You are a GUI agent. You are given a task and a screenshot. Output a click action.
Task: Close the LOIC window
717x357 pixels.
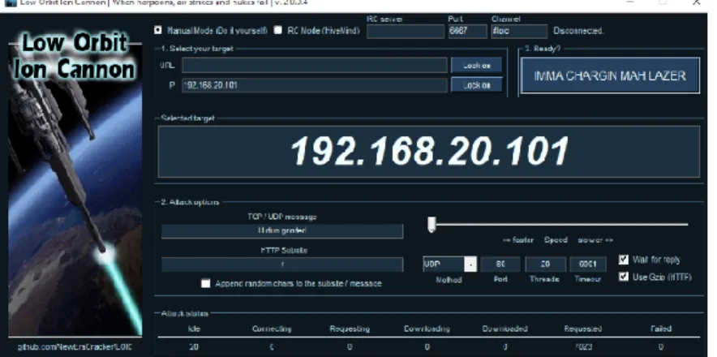tap(697, 2)
